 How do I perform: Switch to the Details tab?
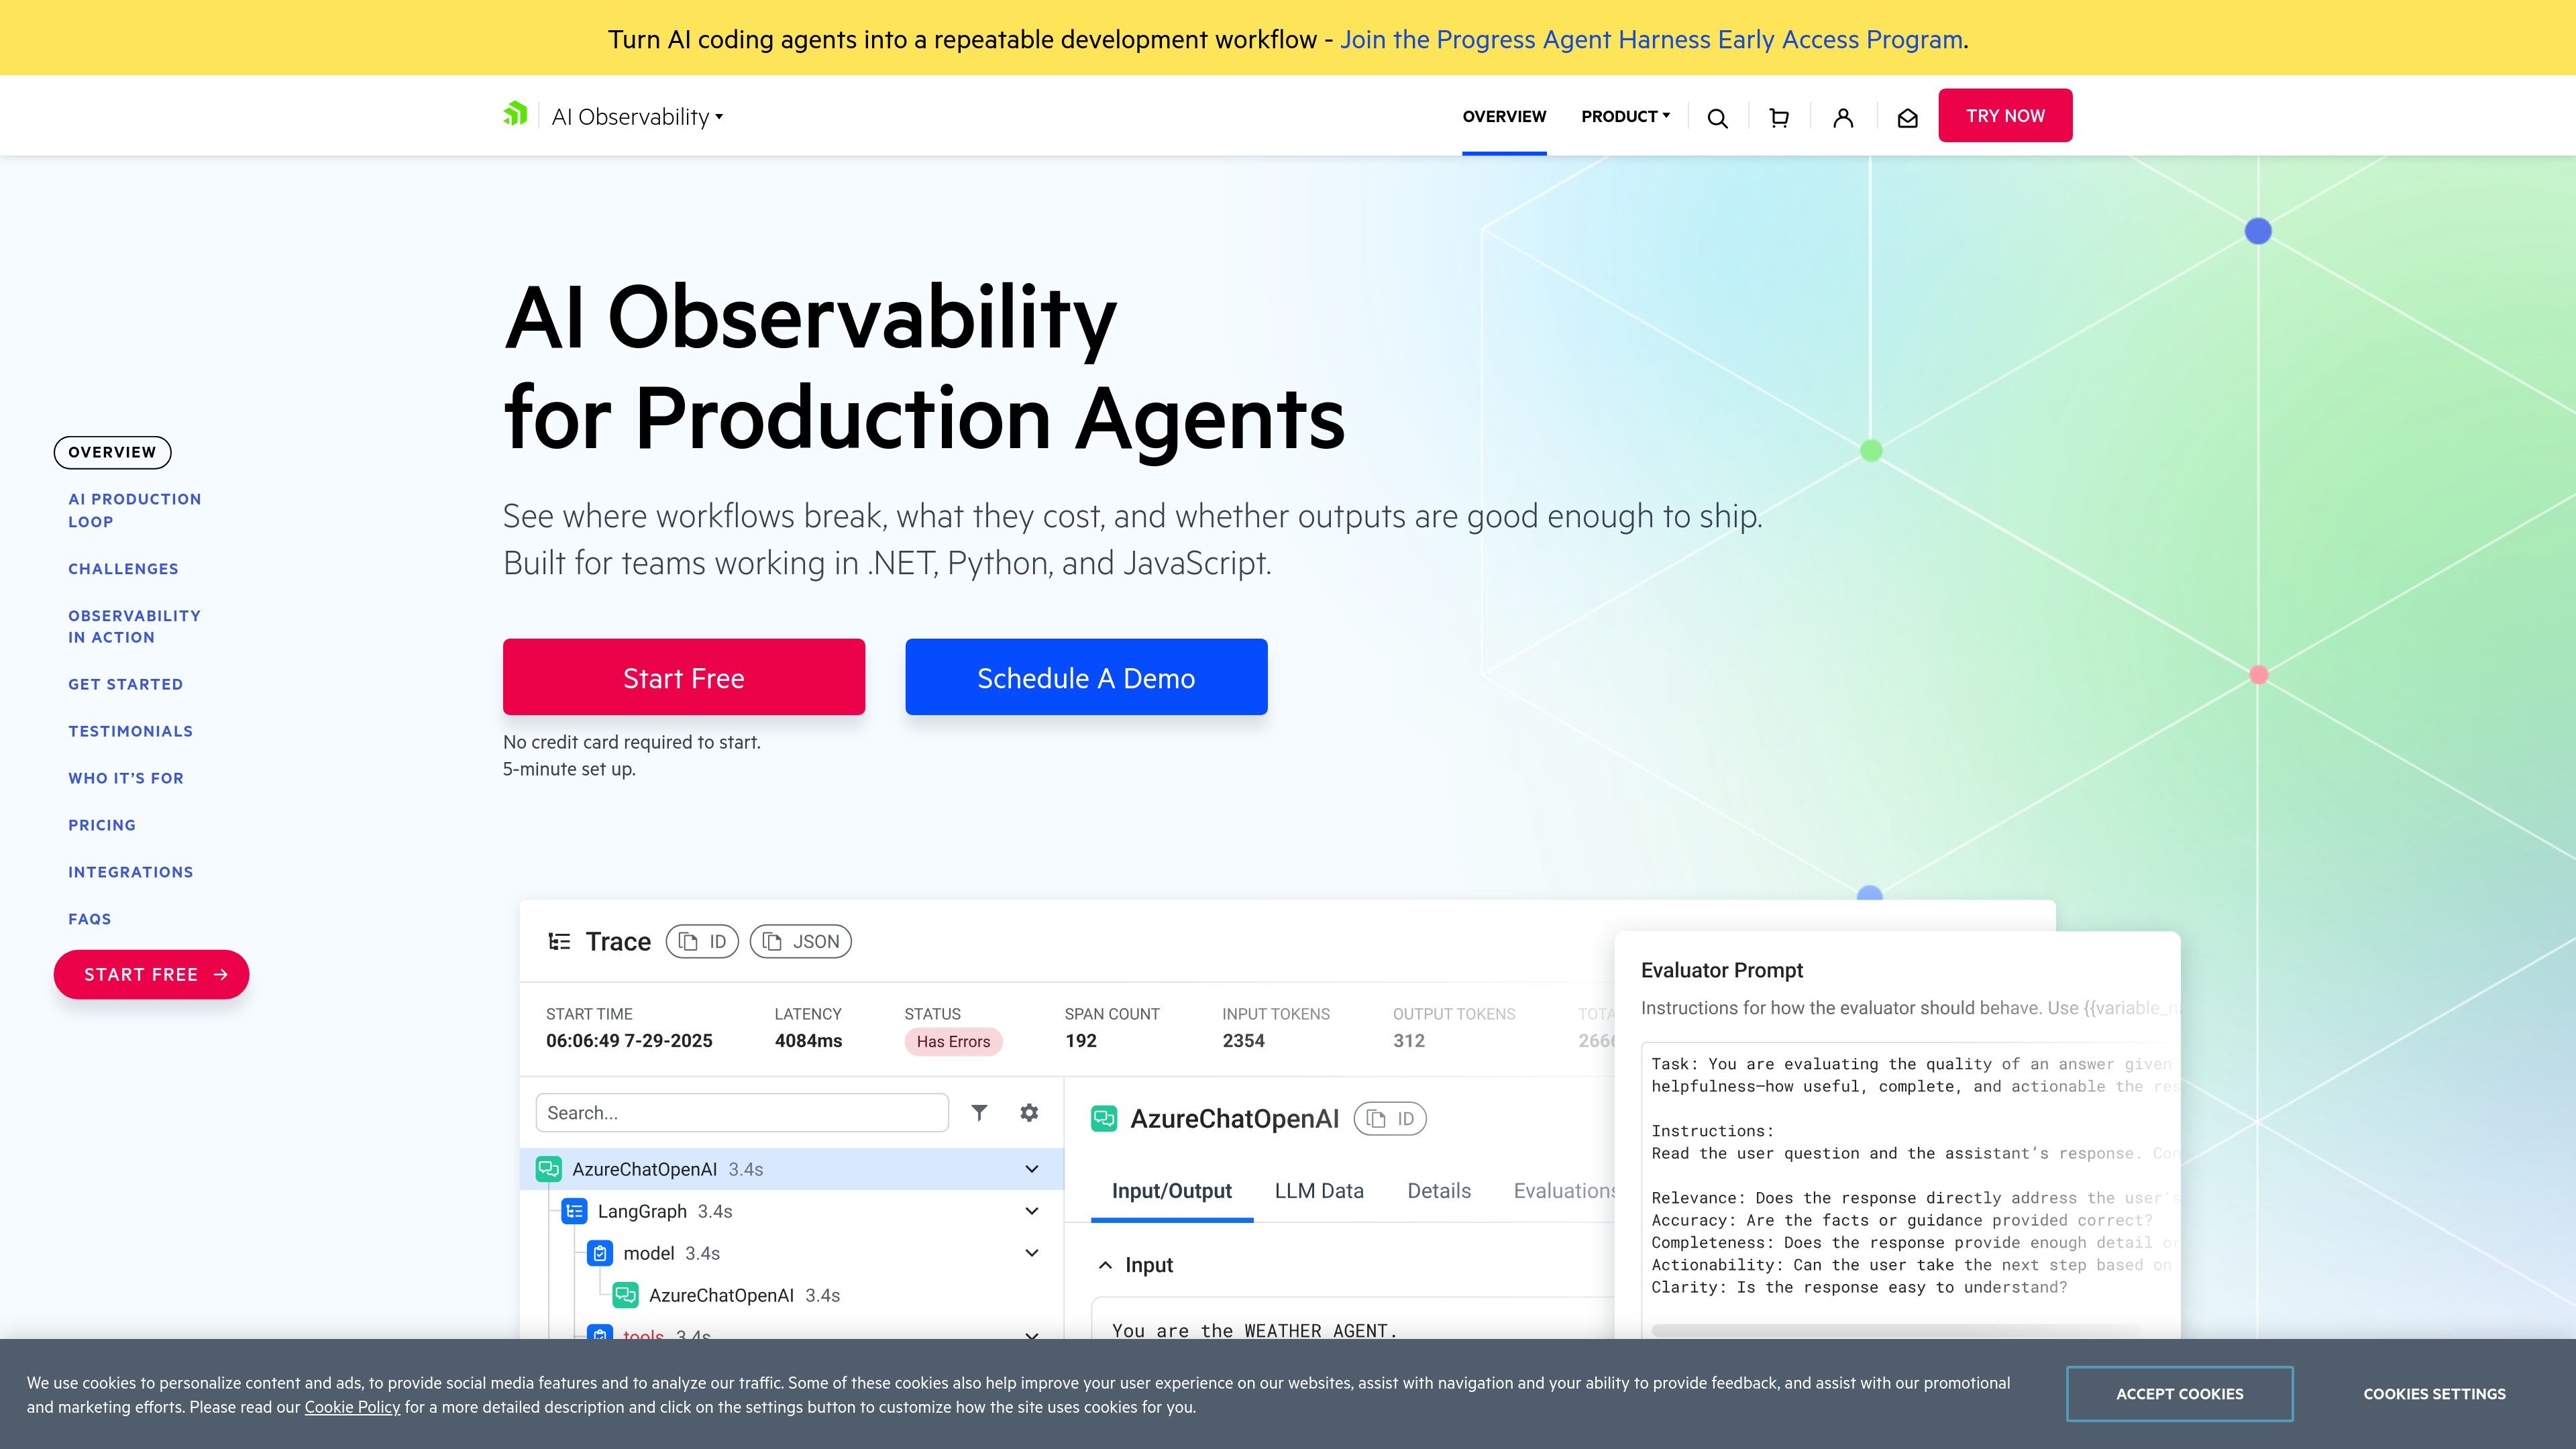coord(1439,1191)
